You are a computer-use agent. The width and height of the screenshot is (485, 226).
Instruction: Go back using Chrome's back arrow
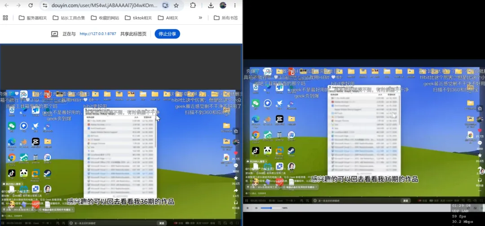(x=6, y=5)
